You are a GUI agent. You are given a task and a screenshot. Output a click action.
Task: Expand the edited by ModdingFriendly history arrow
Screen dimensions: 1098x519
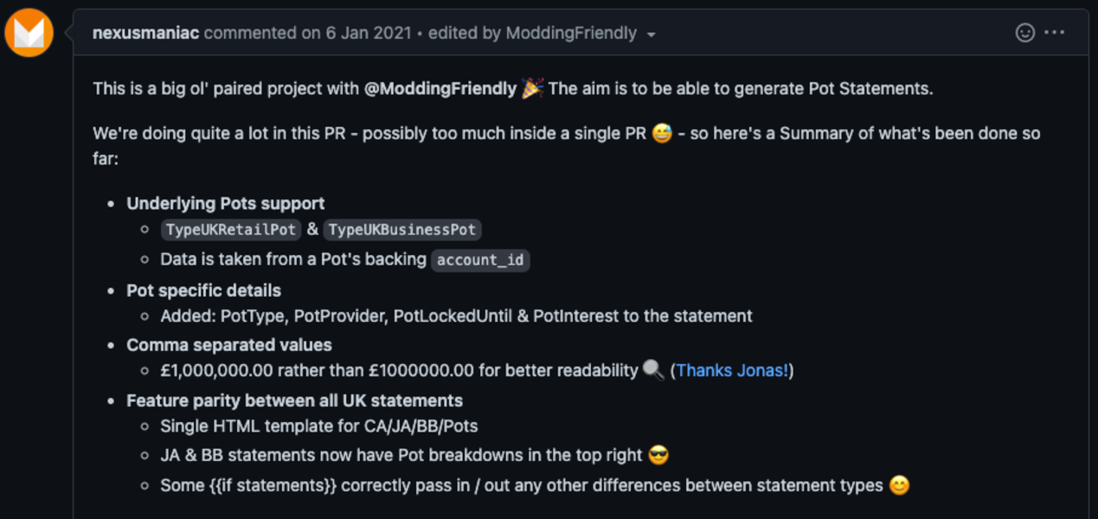pyautogui.click(x=652, y=35)
